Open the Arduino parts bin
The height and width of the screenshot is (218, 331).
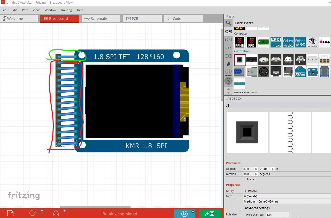pos(228,56)
